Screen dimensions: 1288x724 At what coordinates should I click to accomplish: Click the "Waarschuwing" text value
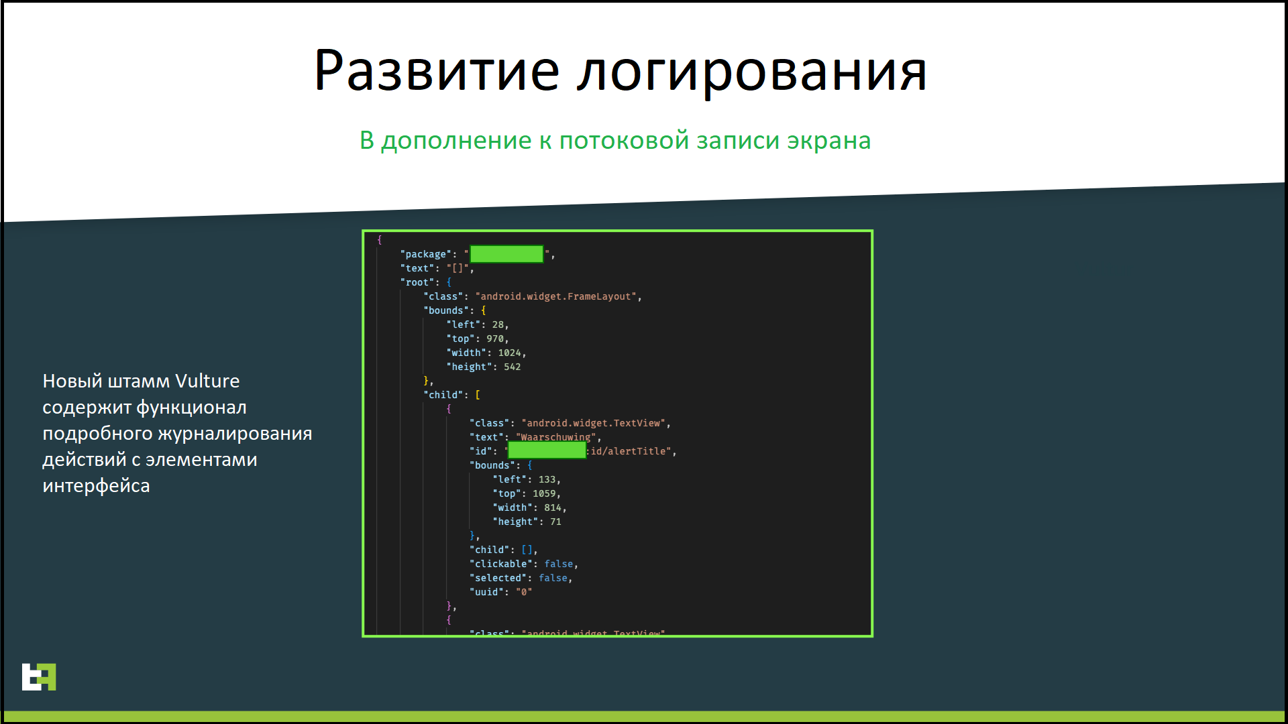tap(555, 437)
